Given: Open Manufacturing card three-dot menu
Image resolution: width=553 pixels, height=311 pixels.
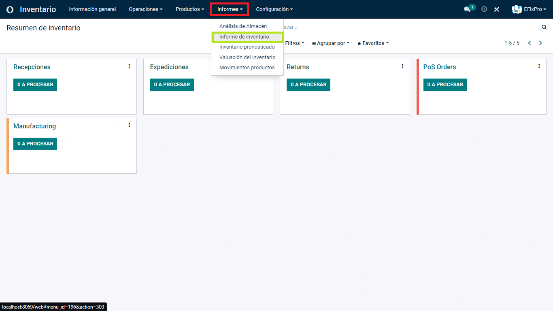Looking at the screenshot, I should (129, 125).
